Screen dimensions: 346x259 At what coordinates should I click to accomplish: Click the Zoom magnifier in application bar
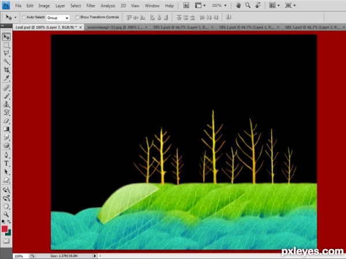click(x=248, y=6)
